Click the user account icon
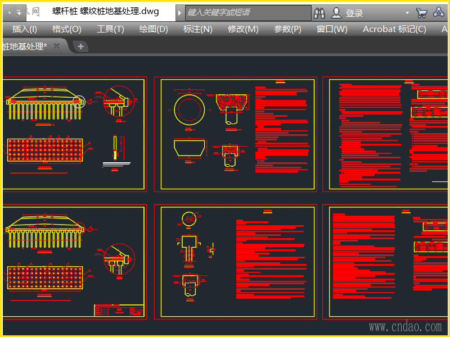450x337 pixels. pos(336,13)
